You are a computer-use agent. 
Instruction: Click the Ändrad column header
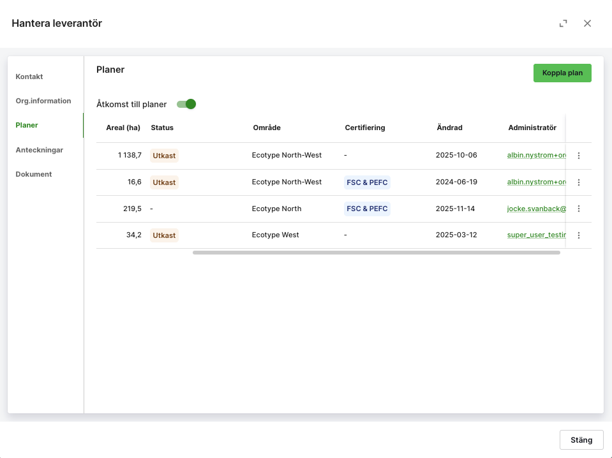[x=449, y=128]
